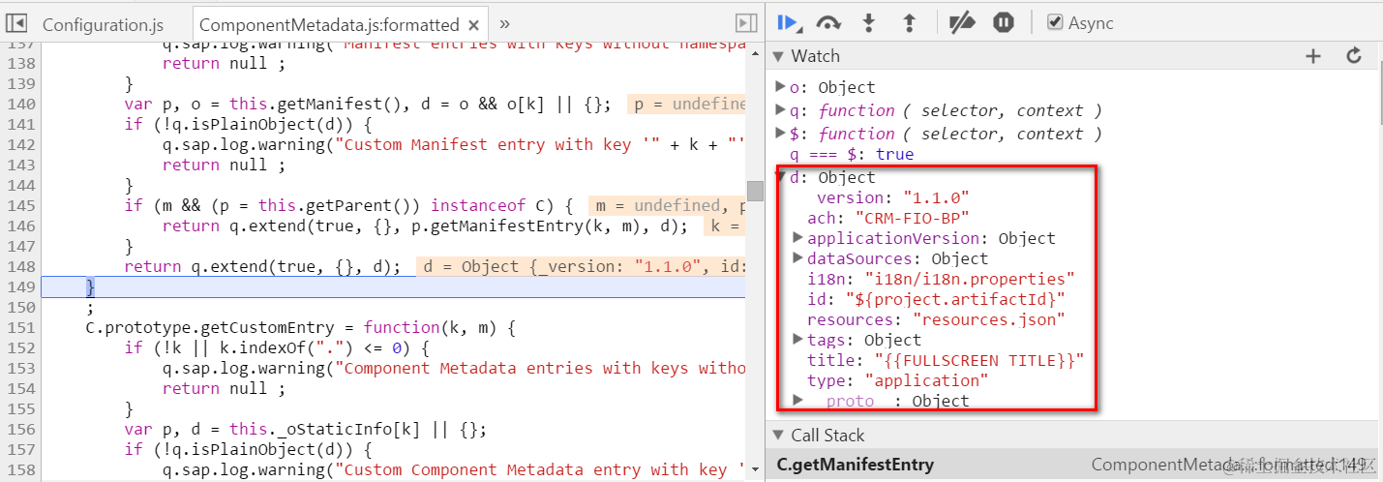Collapse the d: Object watch entry
The height and width of the screenshot is (482, 1383).
click(x=782, y=177)
